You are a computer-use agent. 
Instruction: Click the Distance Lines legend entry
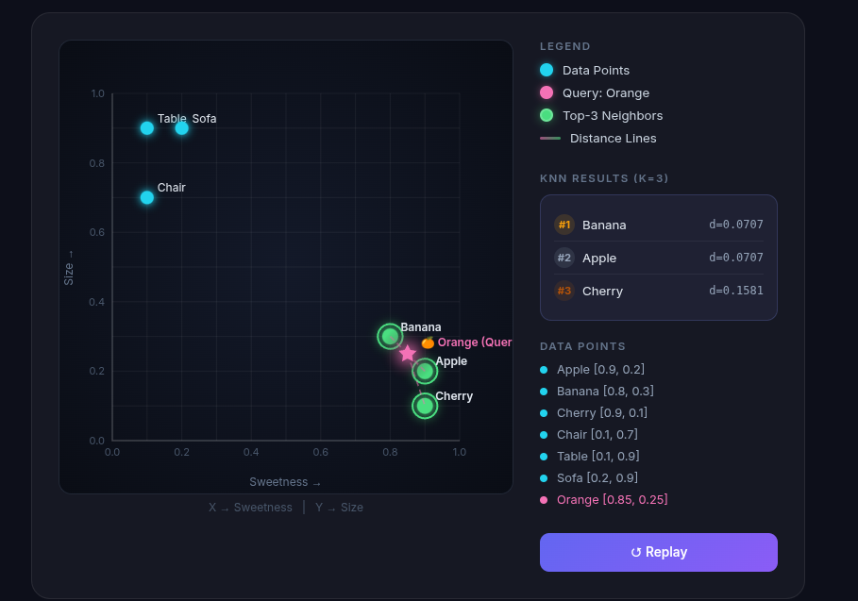613,138
